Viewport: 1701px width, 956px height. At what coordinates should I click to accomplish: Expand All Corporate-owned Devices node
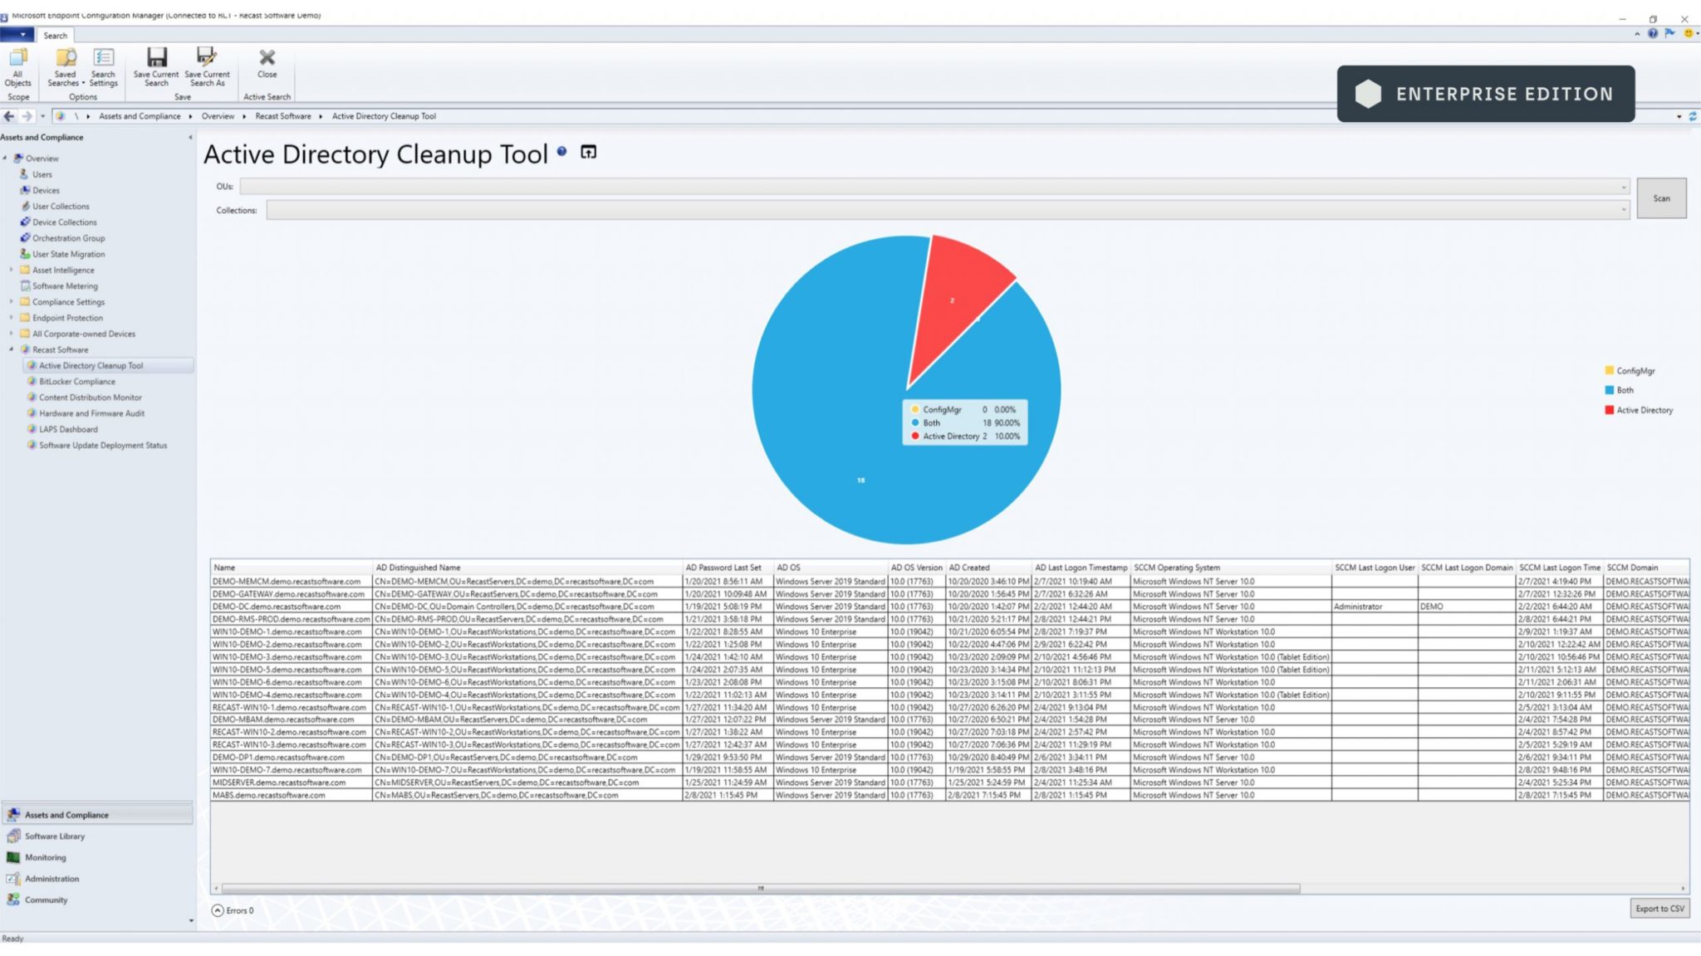point(11,334)
